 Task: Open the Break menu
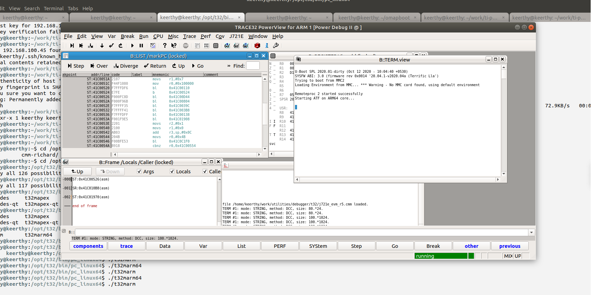tap(127, 36)
